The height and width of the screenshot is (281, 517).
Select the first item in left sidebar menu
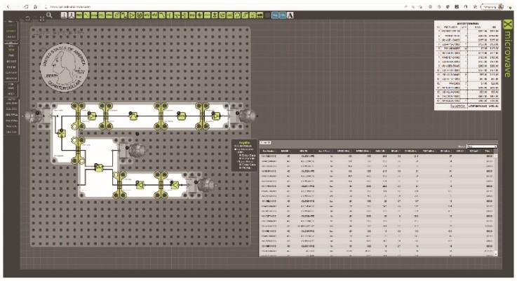(11, 25)
